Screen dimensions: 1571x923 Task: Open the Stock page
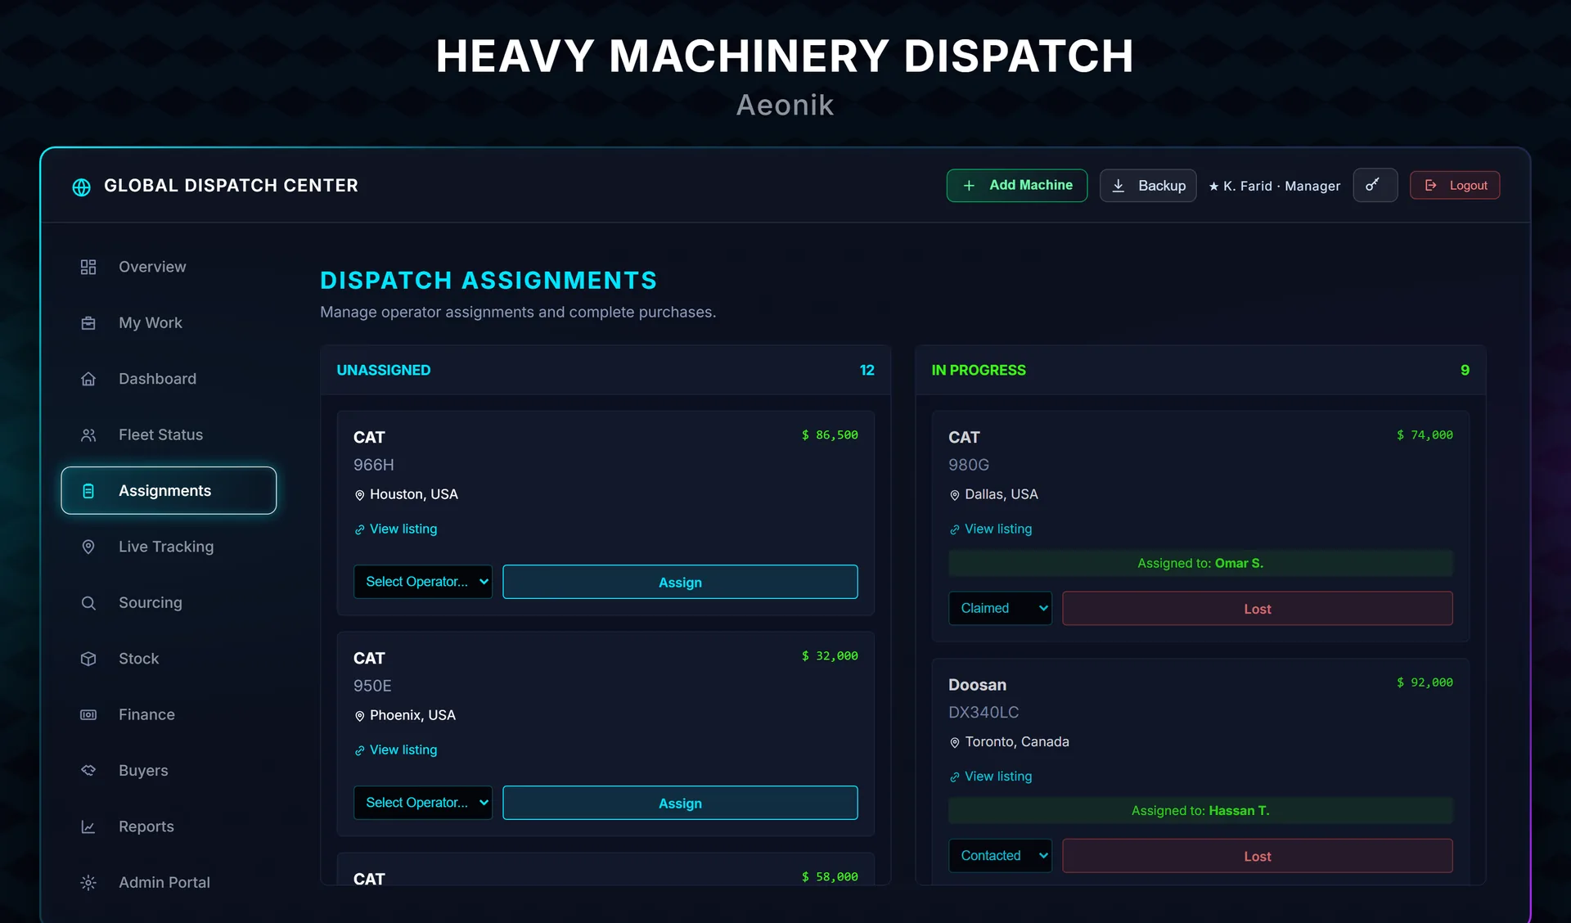point(169,659)
